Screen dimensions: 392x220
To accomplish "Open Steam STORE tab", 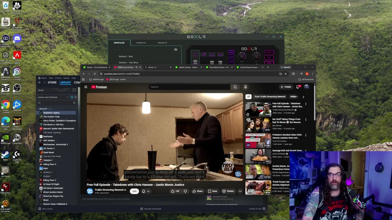I will click(52, 82).
